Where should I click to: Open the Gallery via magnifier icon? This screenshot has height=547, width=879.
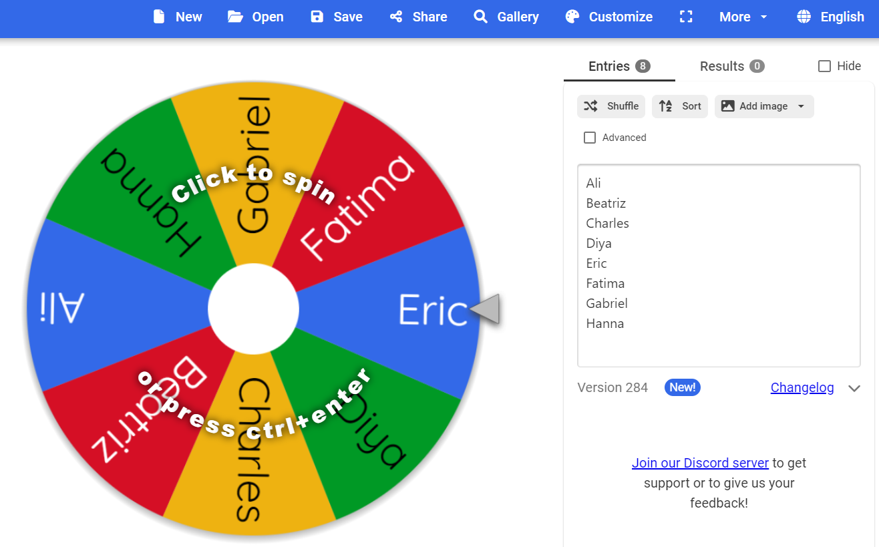(x=480, y=17)
